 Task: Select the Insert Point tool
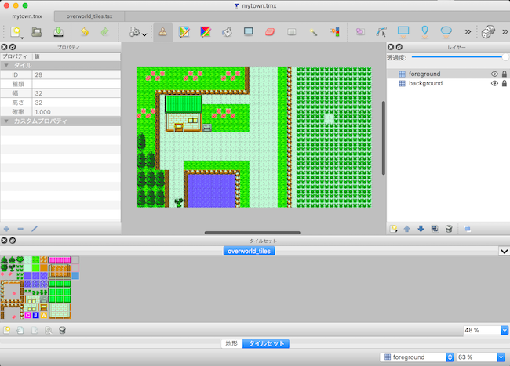pos(424,32)
